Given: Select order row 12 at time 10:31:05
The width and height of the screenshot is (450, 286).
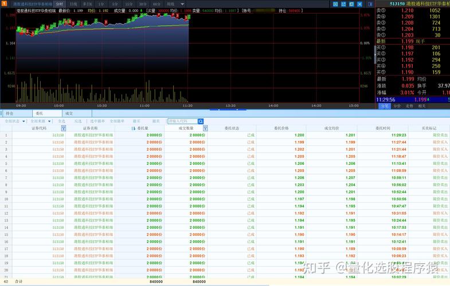Looking at the screenshot, I should (225, 213).
